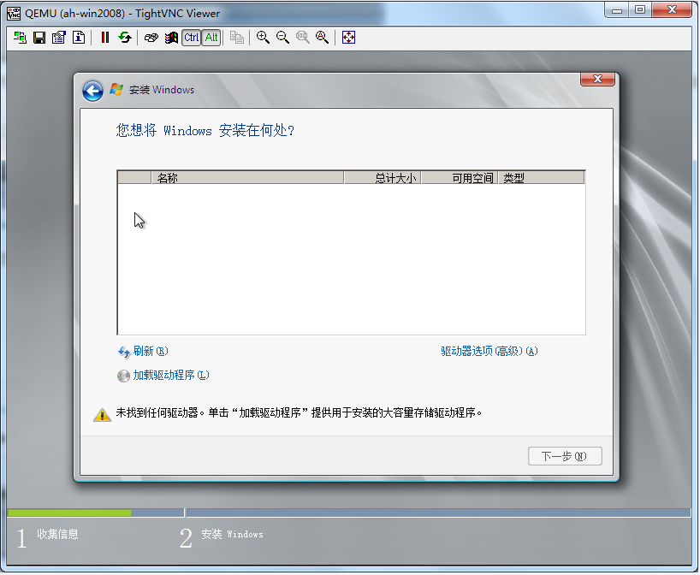Click the 加载驱动程序 (Load driver) link

pyautogui.click(x=170, y=376)
